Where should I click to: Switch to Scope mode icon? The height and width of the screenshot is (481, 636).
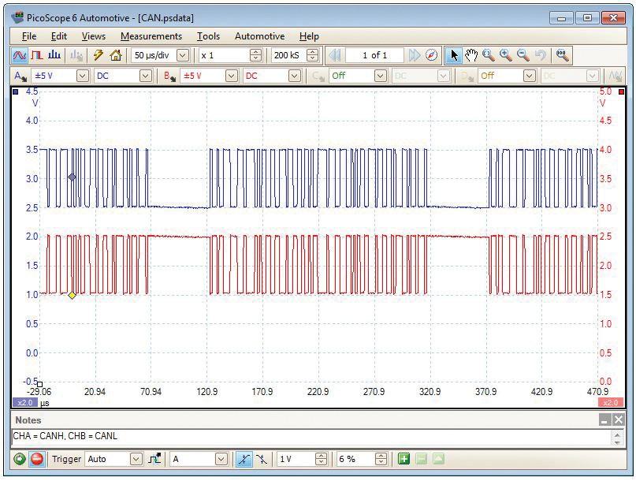(19, 55)
